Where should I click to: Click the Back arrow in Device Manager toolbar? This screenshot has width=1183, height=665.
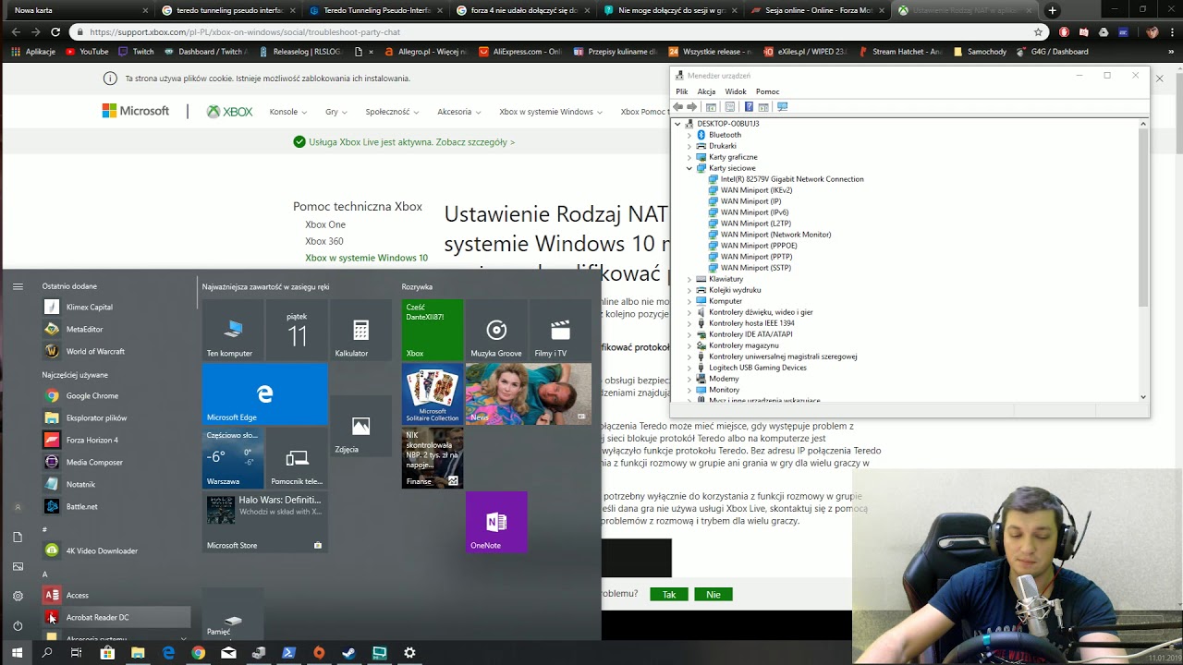tap(678, 107)
